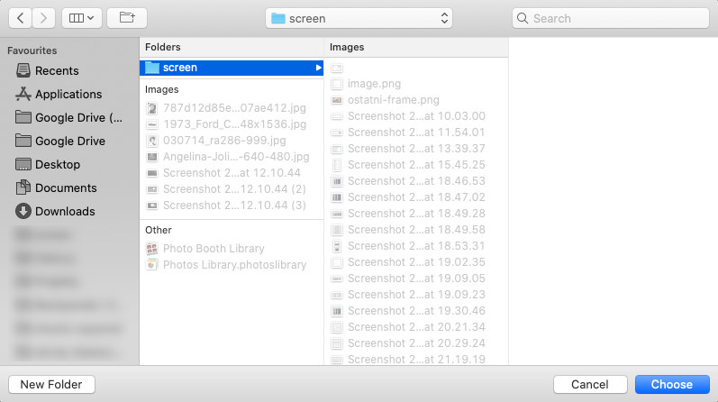This screenshot has width=718, height=402.
Task: Expand the screen folder arrow
Action: coord(317,68)
